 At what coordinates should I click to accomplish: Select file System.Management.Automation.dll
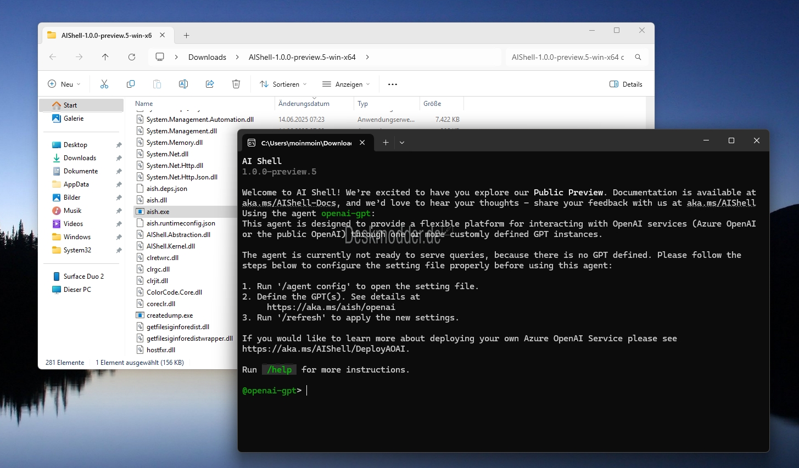pos(200,120)
